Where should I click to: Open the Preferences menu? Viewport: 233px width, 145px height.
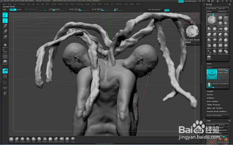(x=80, y=4)
